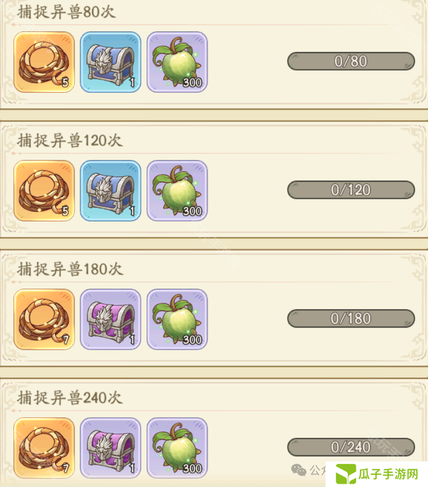The image size is (428, 487).
Task: Tap the purple chest in the 240-capture task
Action: point(111,448)
